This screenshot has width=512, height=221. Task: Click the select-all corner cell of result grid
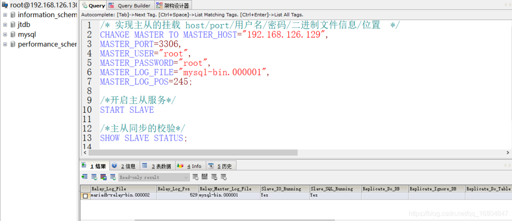[x=85, y=189]
